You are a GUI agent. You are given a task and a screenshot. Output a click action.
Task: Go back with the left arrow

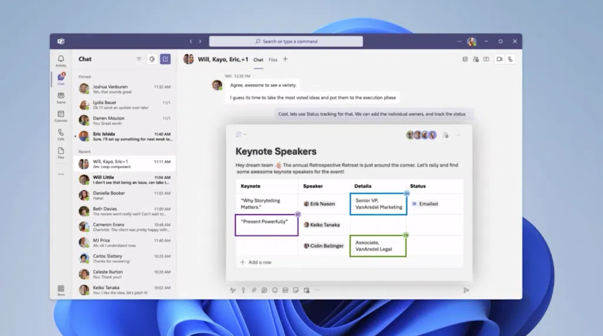(x=191, y=41)
